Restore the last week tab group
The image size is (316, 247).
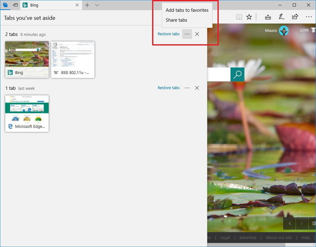pos(169,88)
